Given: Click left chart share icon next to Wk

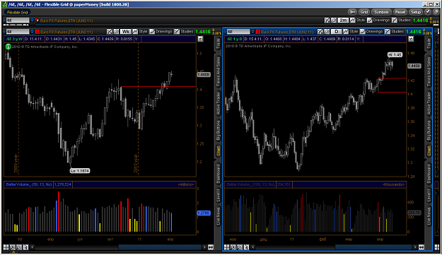Looking at the screenshot, I should pos(116,32).
